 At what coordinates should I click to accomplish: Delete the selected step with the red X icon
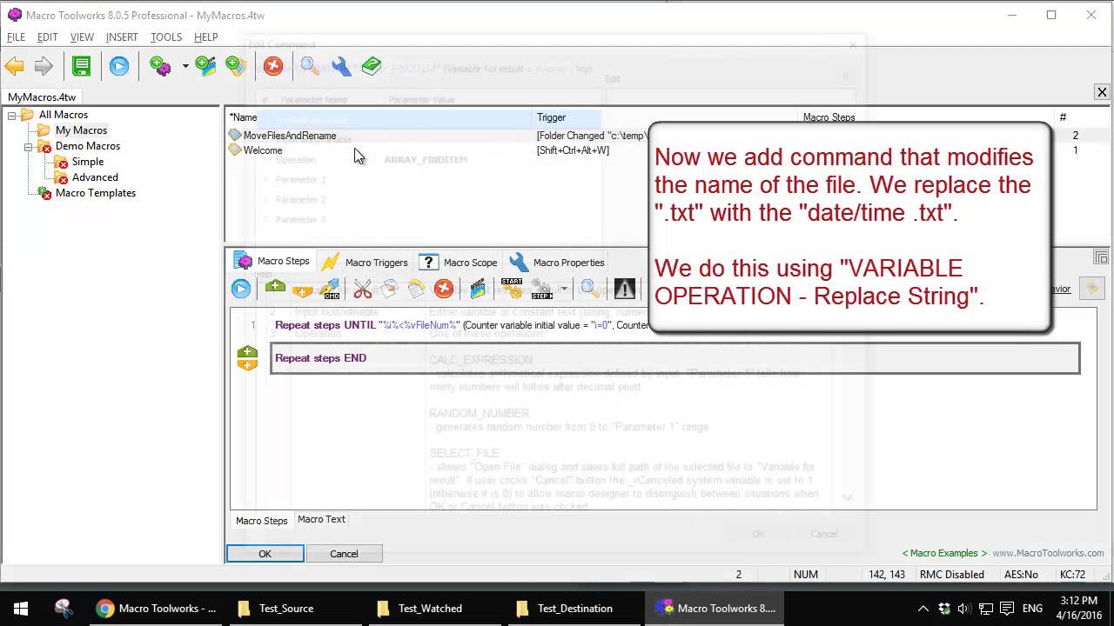point(444,289)
